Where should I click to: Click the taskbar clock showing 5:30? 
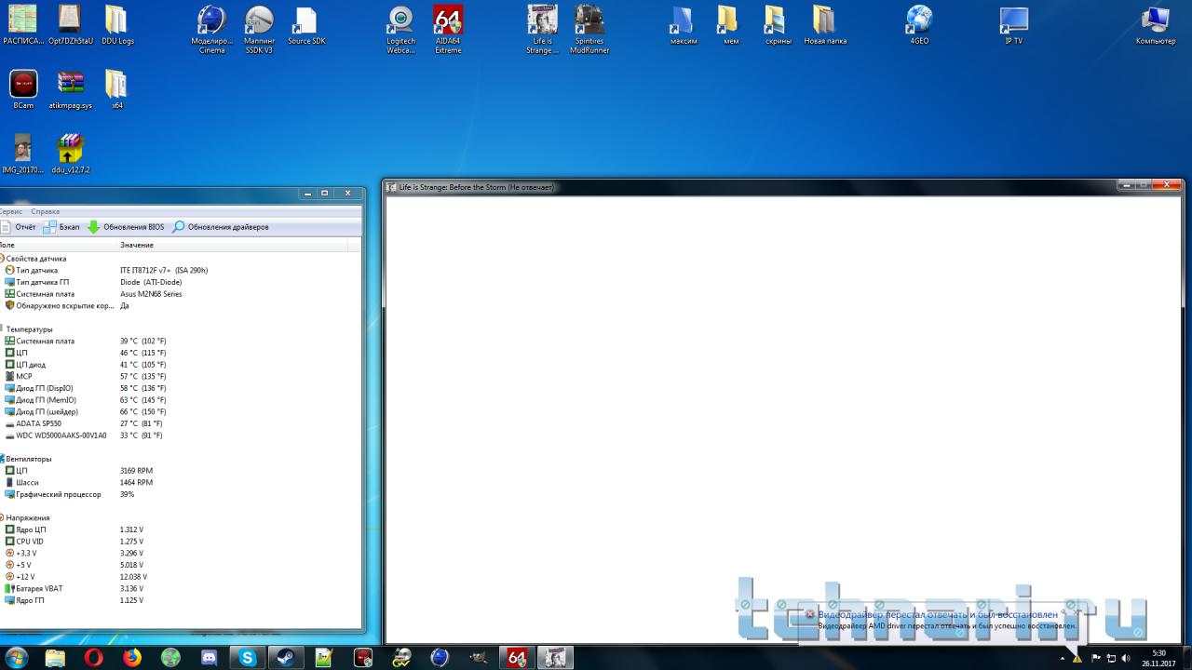click(1158, 658)
